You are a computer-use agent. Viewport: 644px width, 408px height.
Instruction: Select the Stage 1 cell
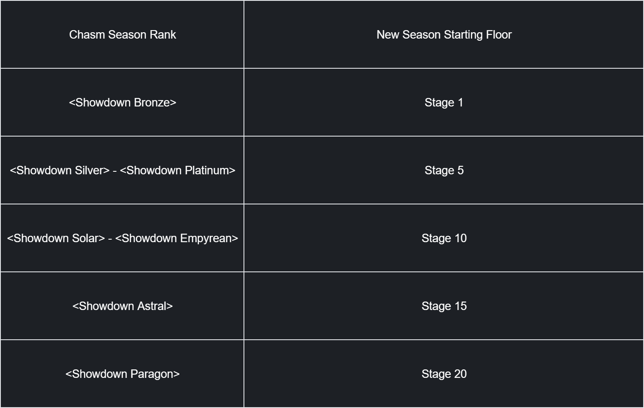[444, 102]
